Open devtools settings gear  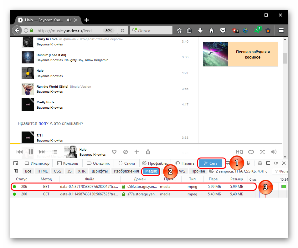260,163
